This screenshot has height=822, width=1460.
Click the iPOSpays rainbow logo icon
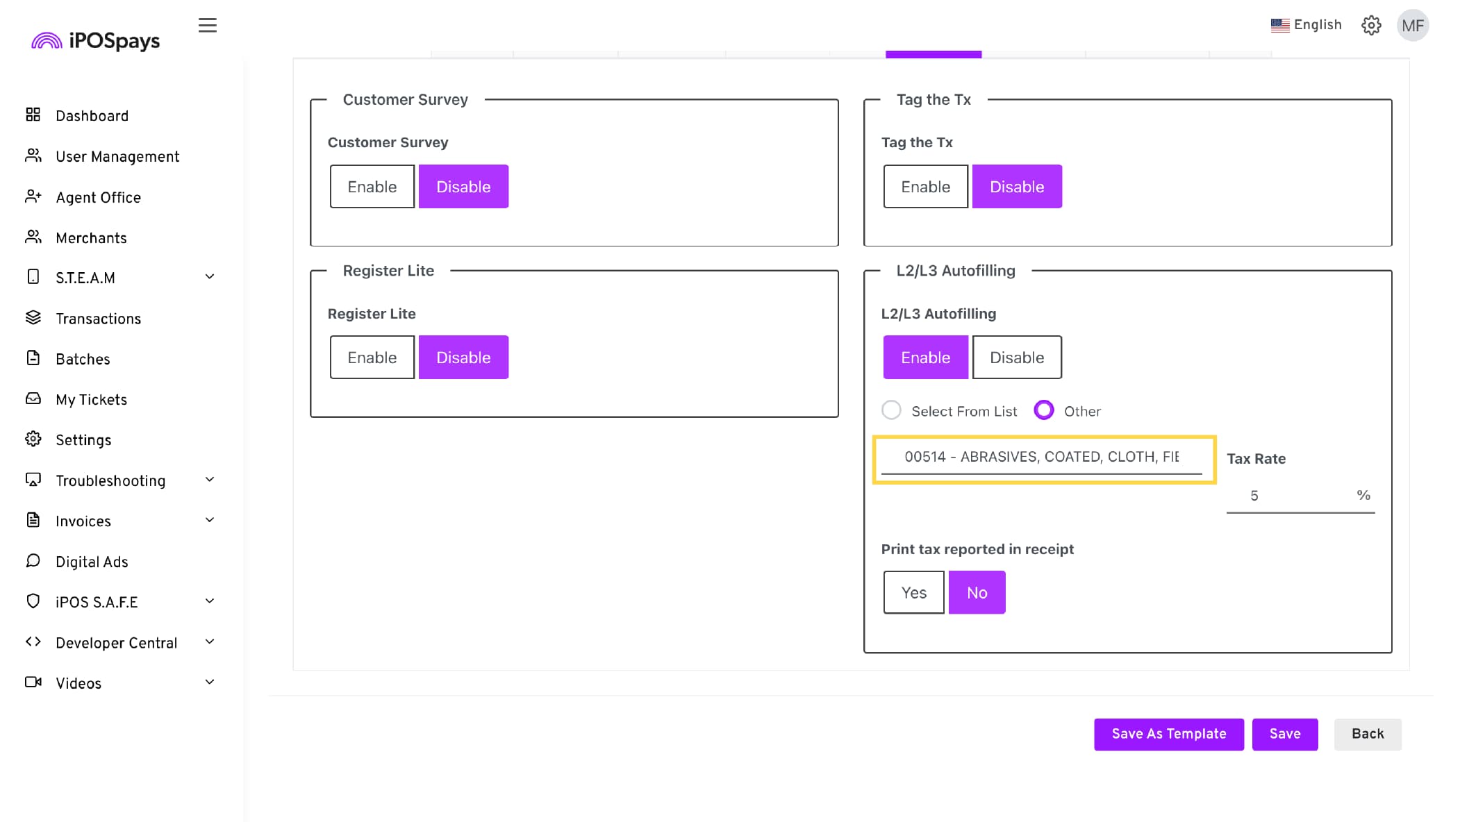tap(47, 41)
